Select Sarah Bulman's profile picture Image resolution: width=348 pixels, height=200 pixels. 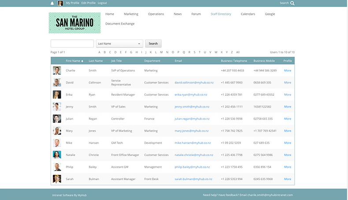coord(57,179)
